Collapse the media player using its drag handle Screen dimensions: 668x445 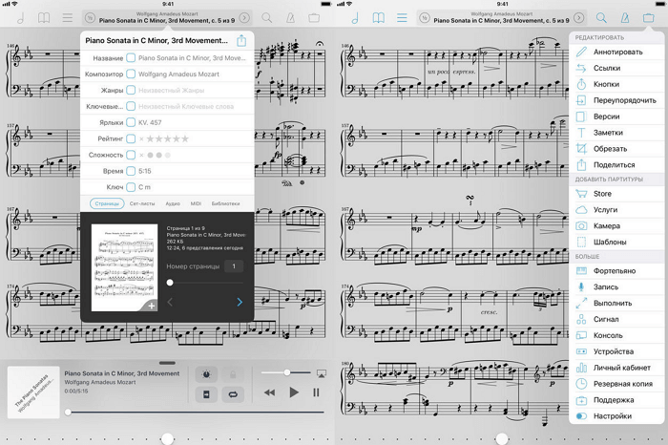click(167, 363)
